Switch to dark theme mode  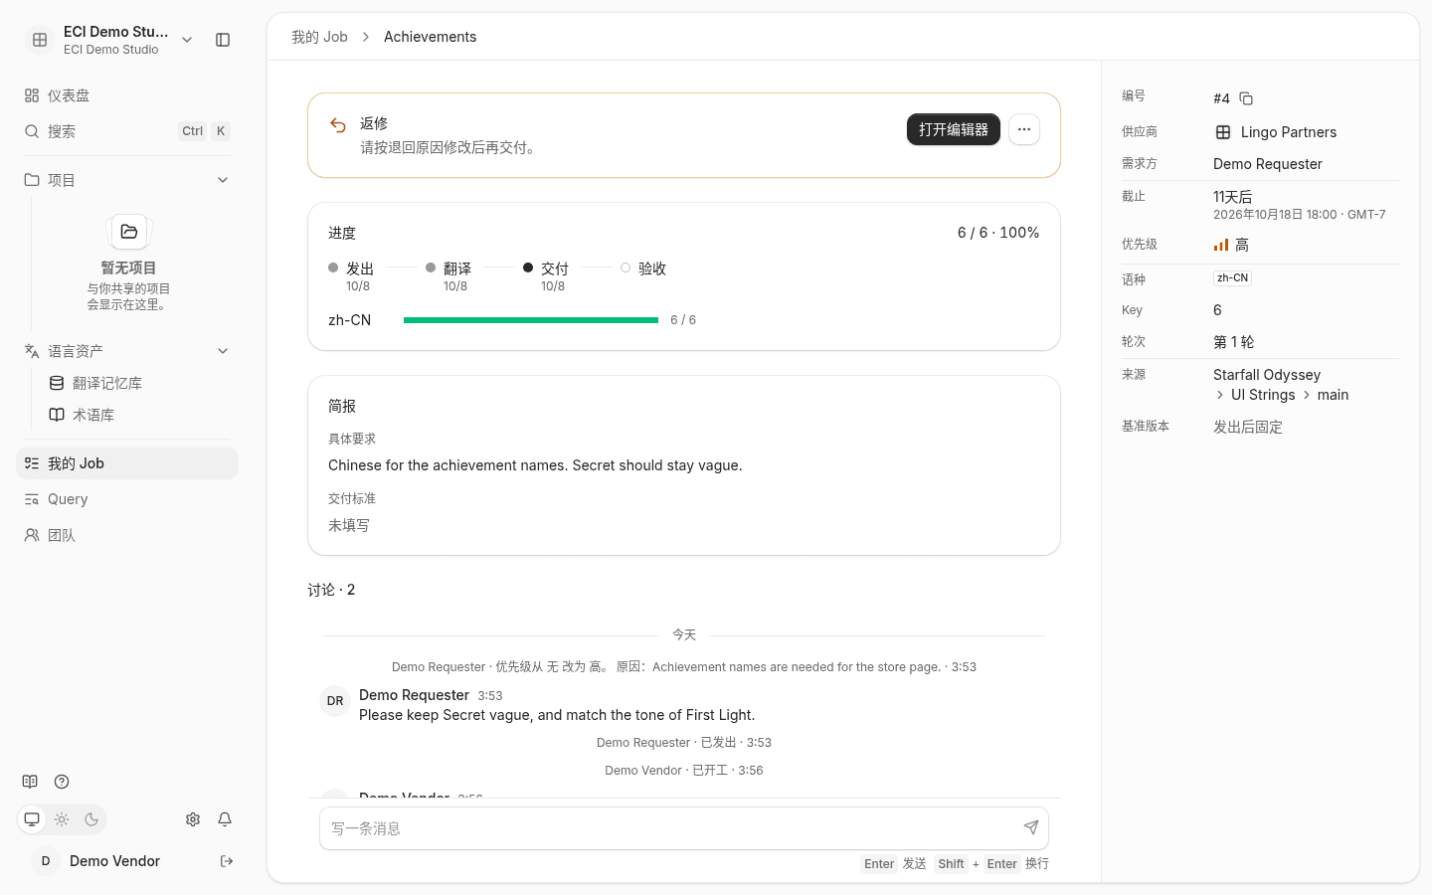click(x=91, y=819)
